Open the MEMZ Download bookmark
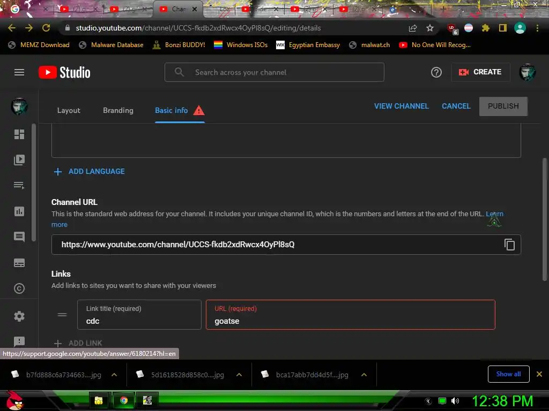The width and height of the screenshot is (549, 411). (x=39, y=45)
